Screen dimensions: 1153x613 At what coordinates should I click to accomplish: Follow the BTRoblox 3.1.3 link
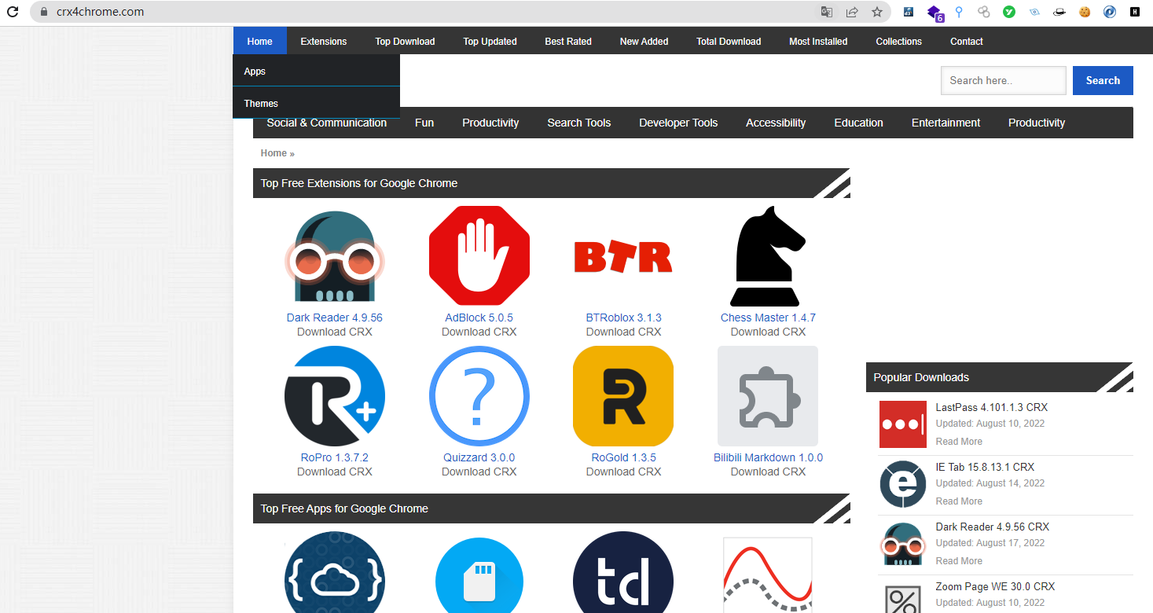coord(624,318)
